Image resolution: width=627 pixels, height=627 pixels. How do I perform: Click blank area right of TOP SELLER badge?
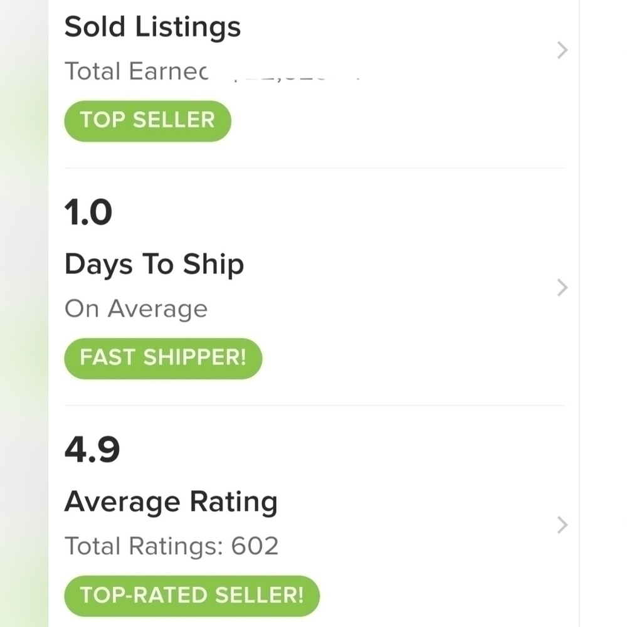point(392,121)
